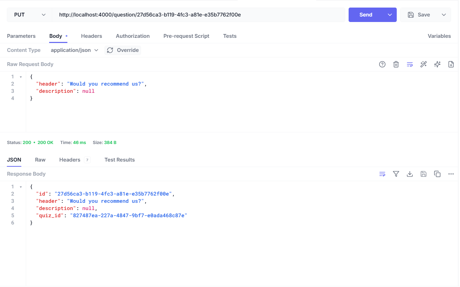Clear request body with trash icon
460x287 pixels.
coord(396,64)
